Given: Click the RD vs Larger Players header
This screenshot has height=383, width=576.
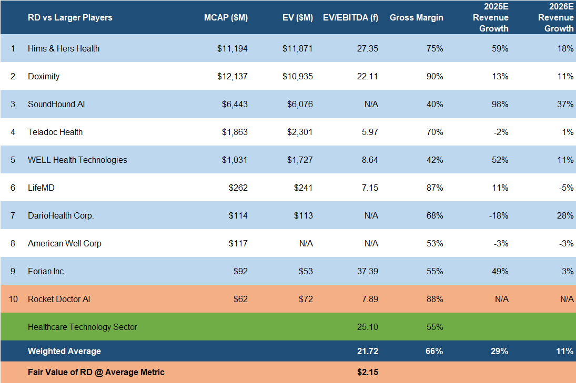Looking at the screenshot, I should point(70,17).
